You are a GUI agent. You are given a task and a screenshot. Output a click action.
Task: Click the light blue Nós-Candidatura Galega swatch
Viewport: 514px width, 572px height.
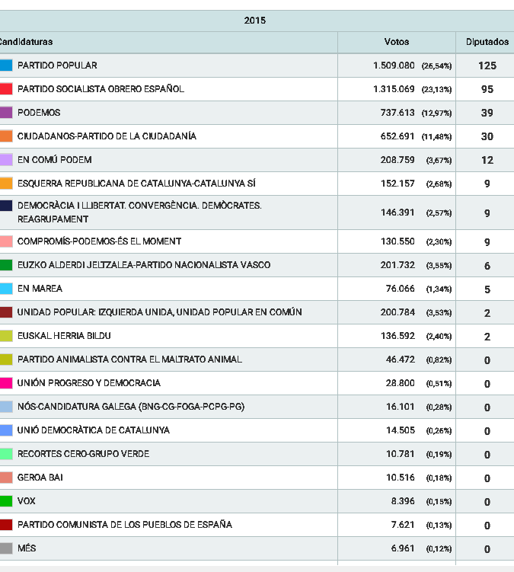pos(6,407)
